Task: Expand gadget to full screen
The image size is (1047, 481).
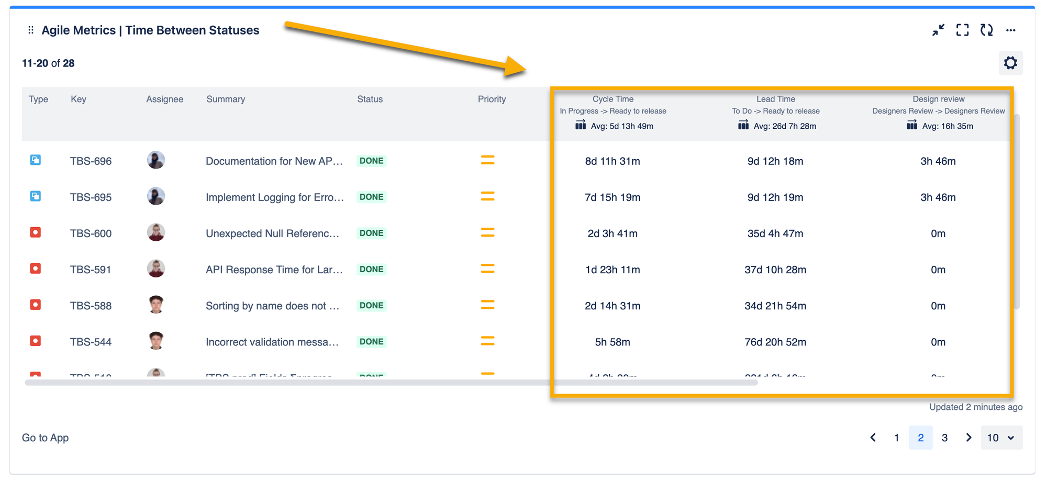Action: click(962, 30)
